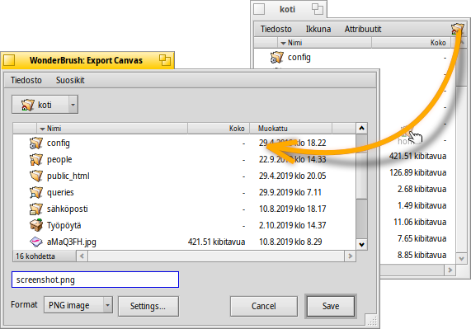The width and height of the screenshot is (471, 329).
Task: Close the koti window via its tab box
Action: [259, 9]
